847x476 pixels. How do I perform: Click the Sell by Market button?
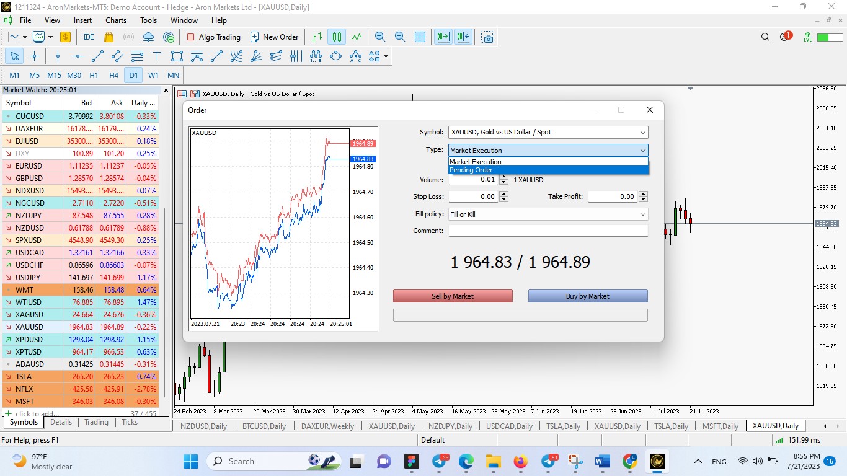tap(453, 296)
